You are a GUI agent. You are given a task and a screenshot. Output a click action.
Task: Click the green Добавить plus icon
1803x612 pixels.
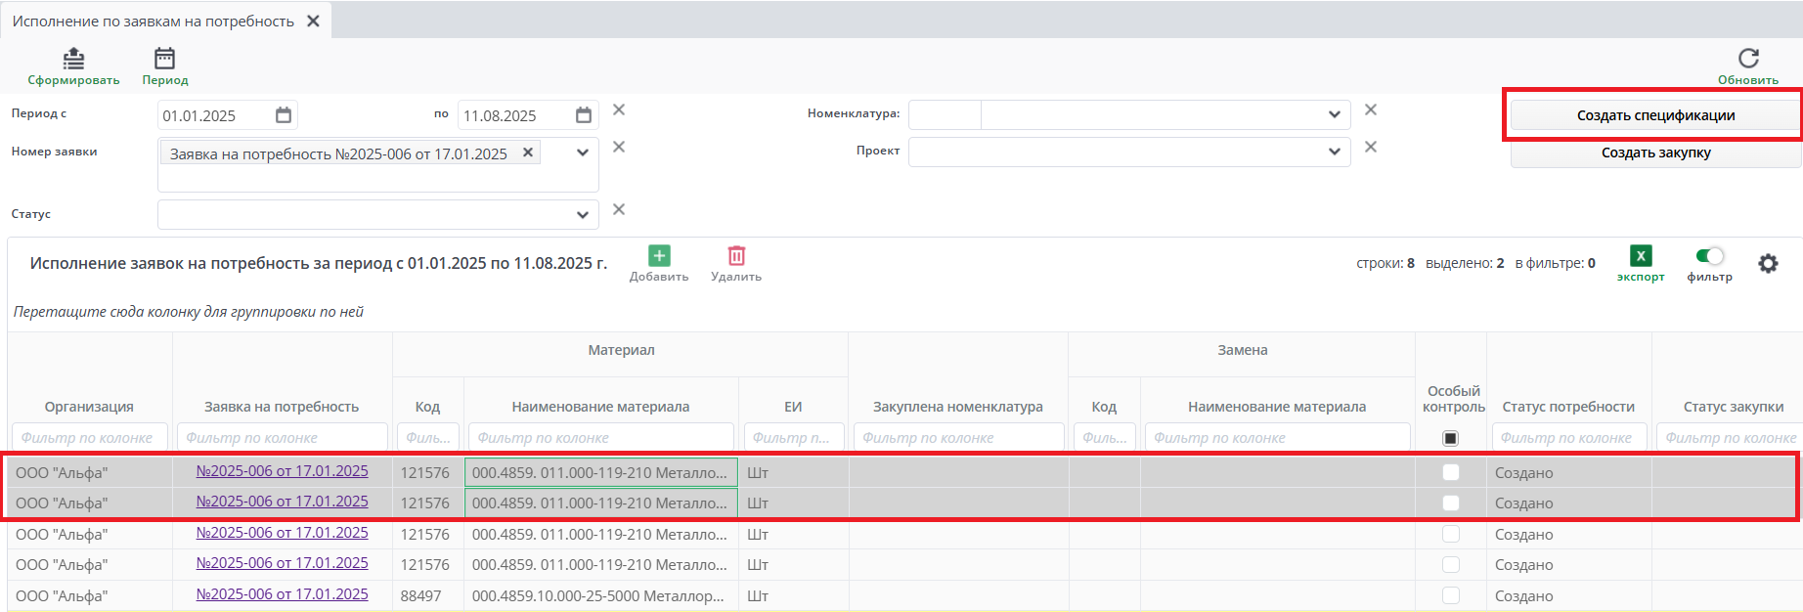[659, 256]
